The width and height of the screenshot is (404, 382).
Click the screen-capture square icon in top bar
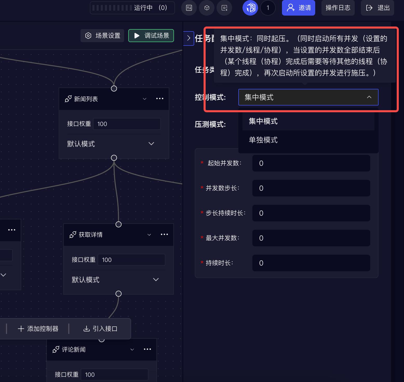point(224,8)
